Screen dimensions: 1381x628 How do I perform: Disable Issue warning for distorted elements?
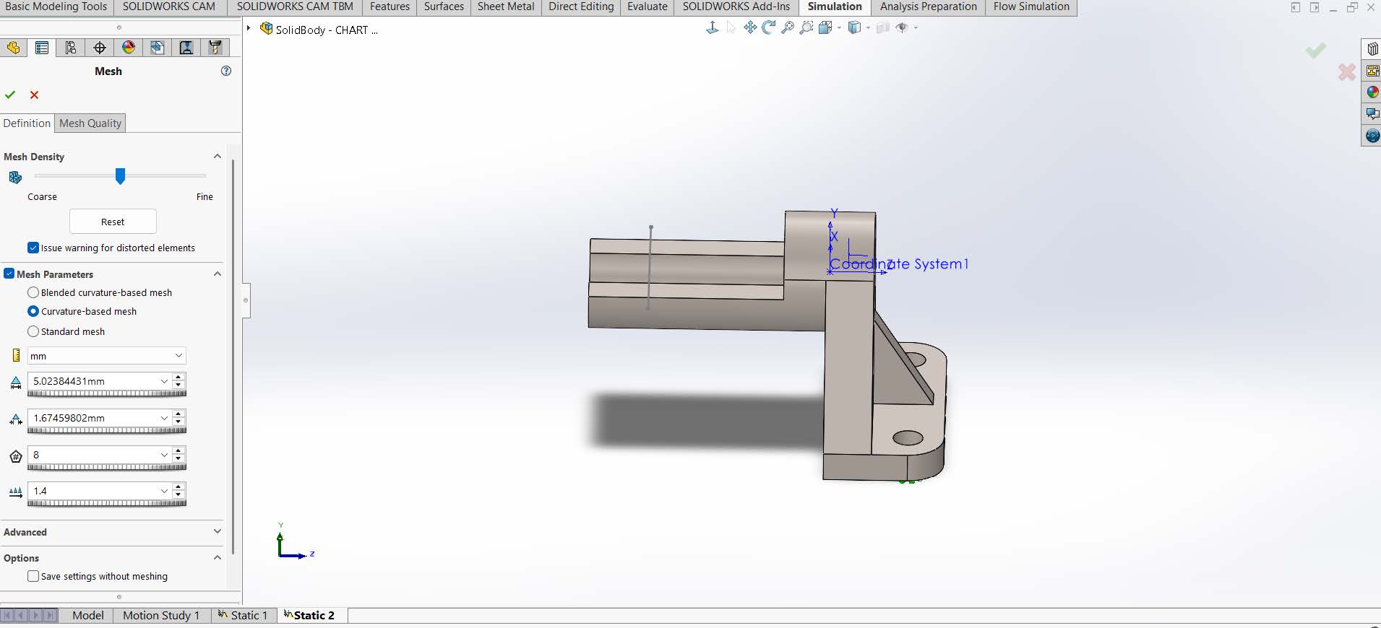(x=33, y=248)
